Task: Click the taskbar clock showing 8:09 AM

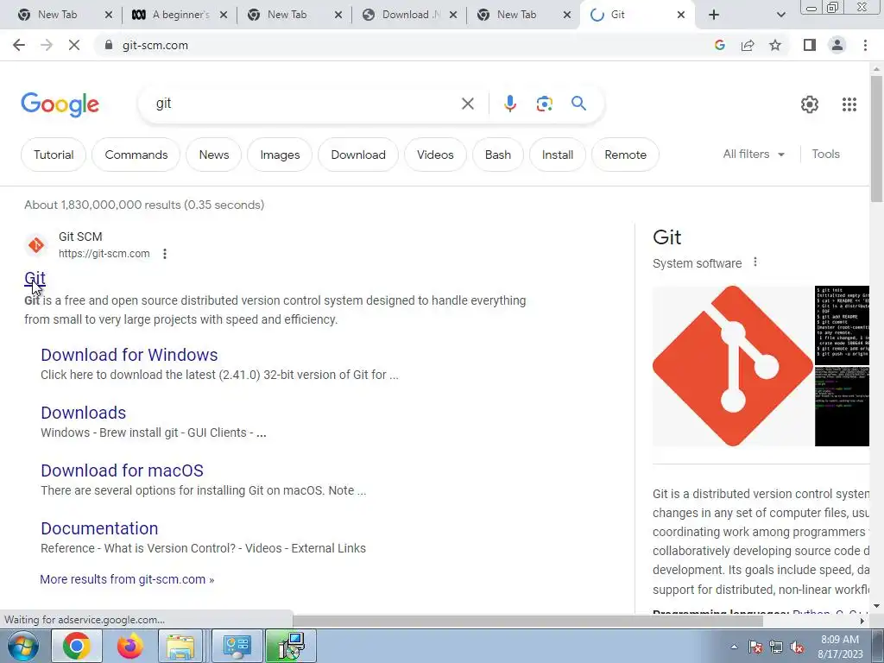Action: [840, 647]
